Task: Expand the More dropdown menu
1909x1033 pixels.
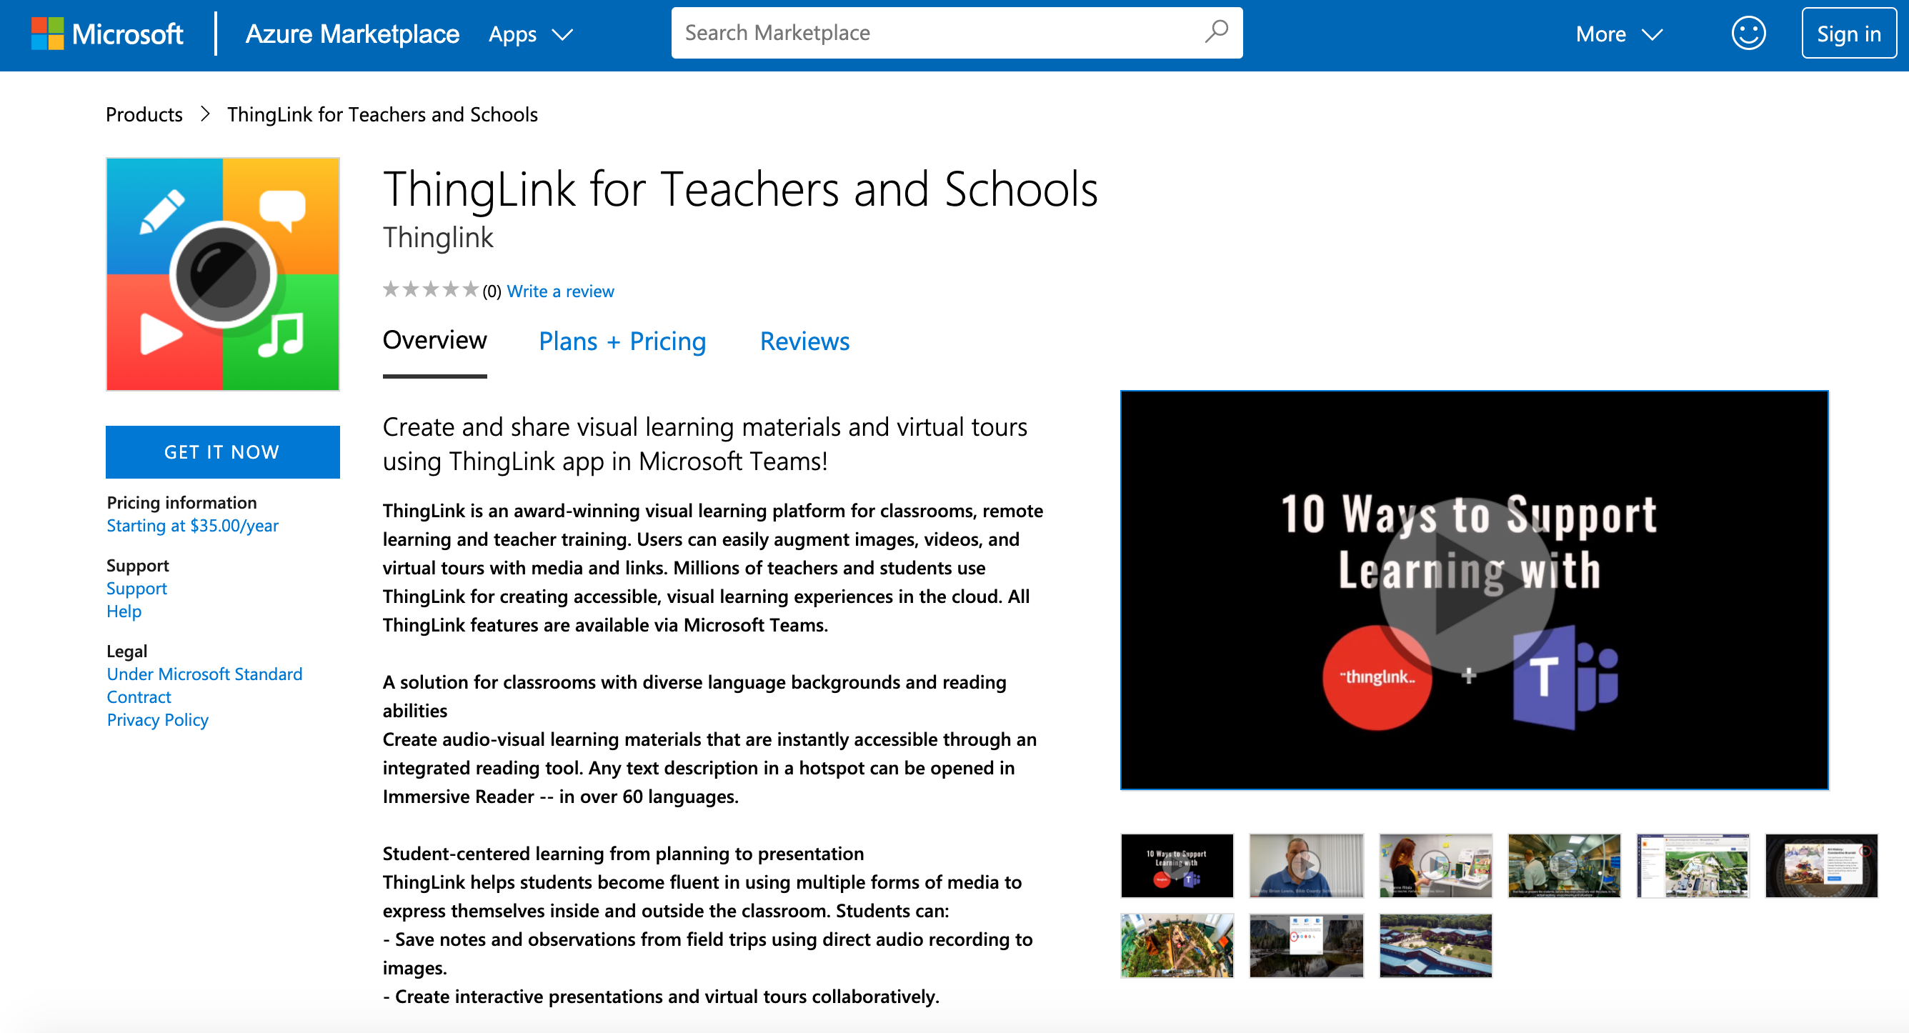Action: tap(1619, 34)
